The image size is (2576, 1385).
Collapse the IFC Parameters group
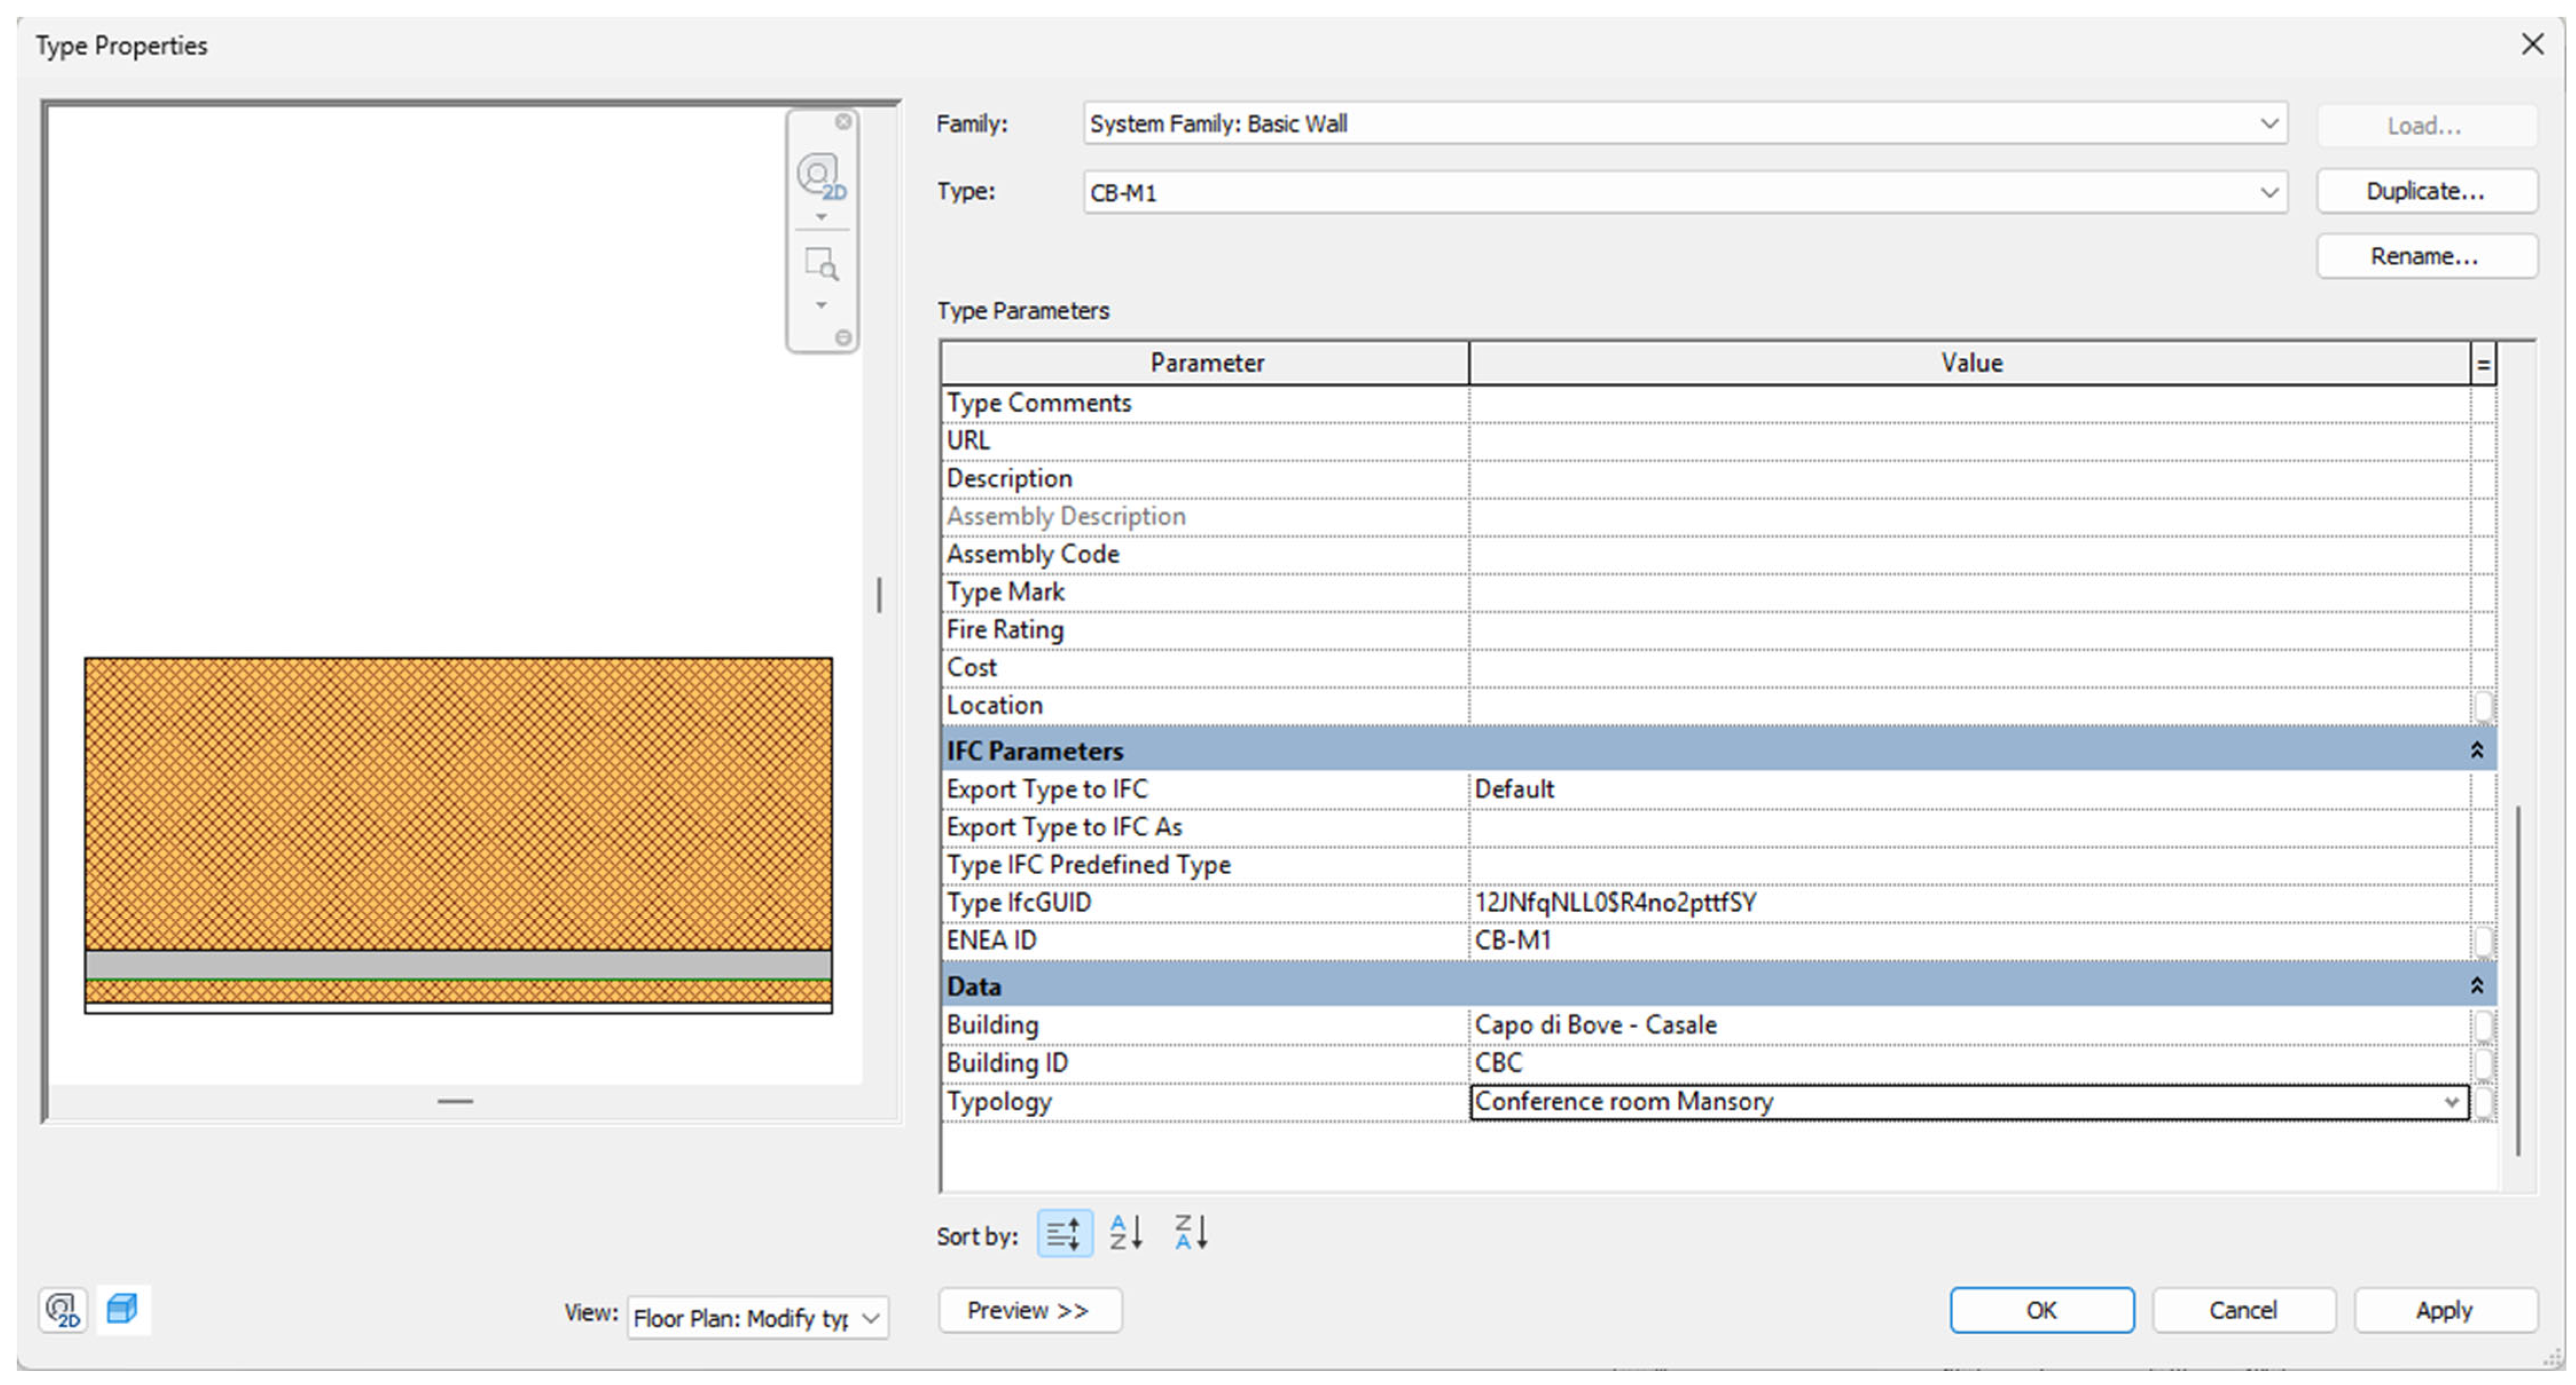2476,750
